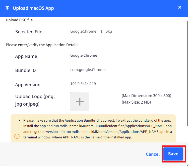
Task: Click 'Please enter/verify the Application Details' text
Action: [x=42, y=45]
